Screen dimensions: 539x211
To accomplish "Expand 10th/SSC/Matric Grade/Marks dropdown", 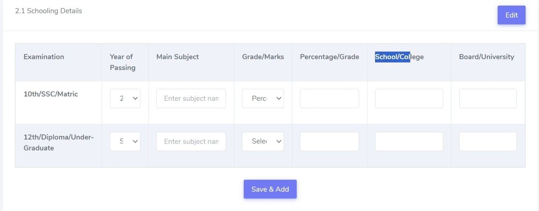I will click(x=263, y=98).
